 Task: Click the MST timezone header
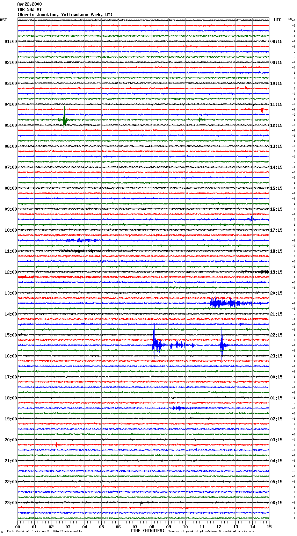point(3,20)
